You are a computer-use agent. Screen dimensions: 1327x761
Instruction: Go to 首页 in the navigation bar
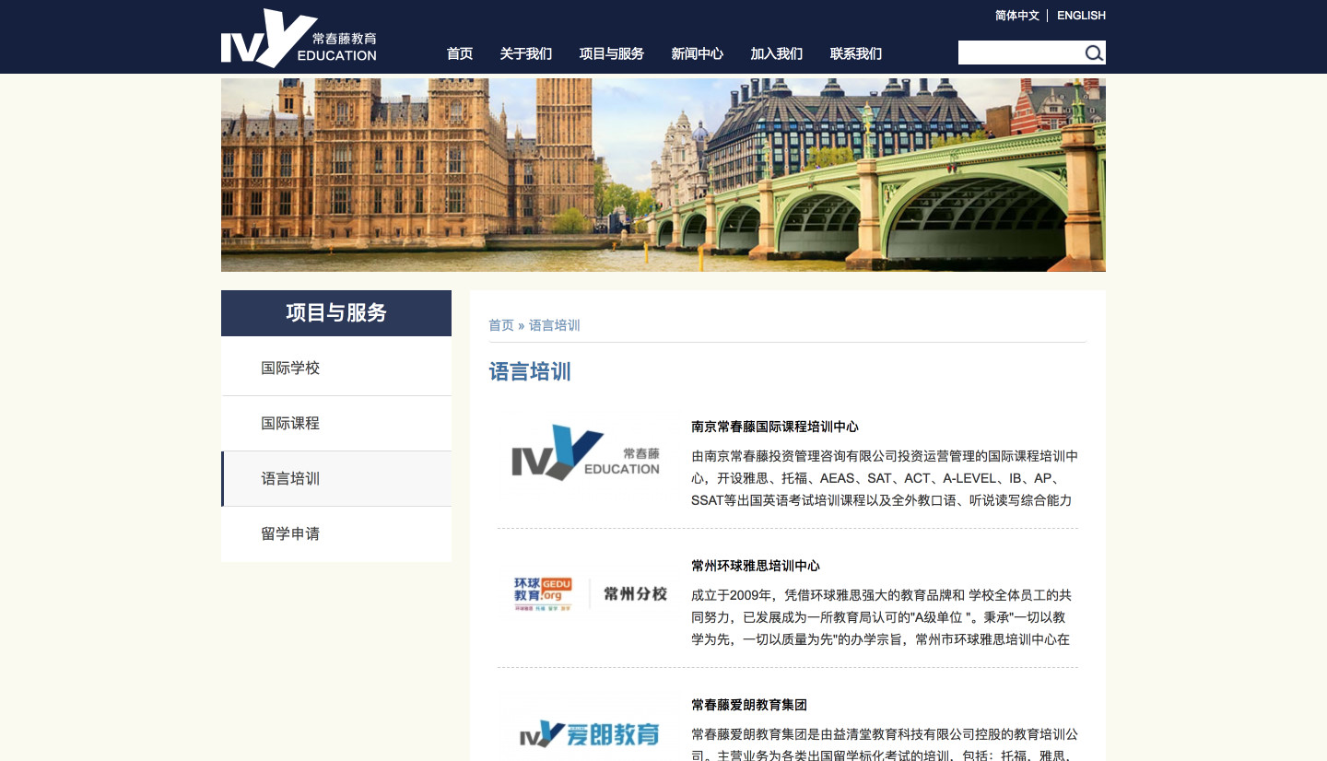(460, 53)
